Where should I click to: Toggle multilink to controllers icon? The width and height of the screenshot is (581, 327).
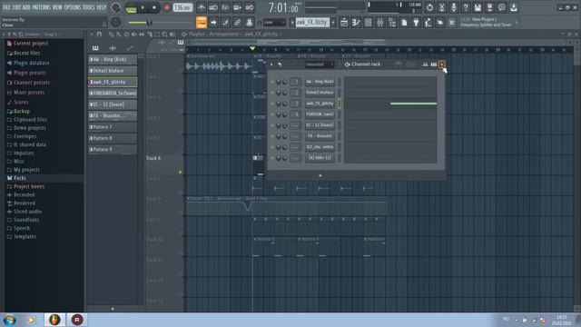(250, 23)
